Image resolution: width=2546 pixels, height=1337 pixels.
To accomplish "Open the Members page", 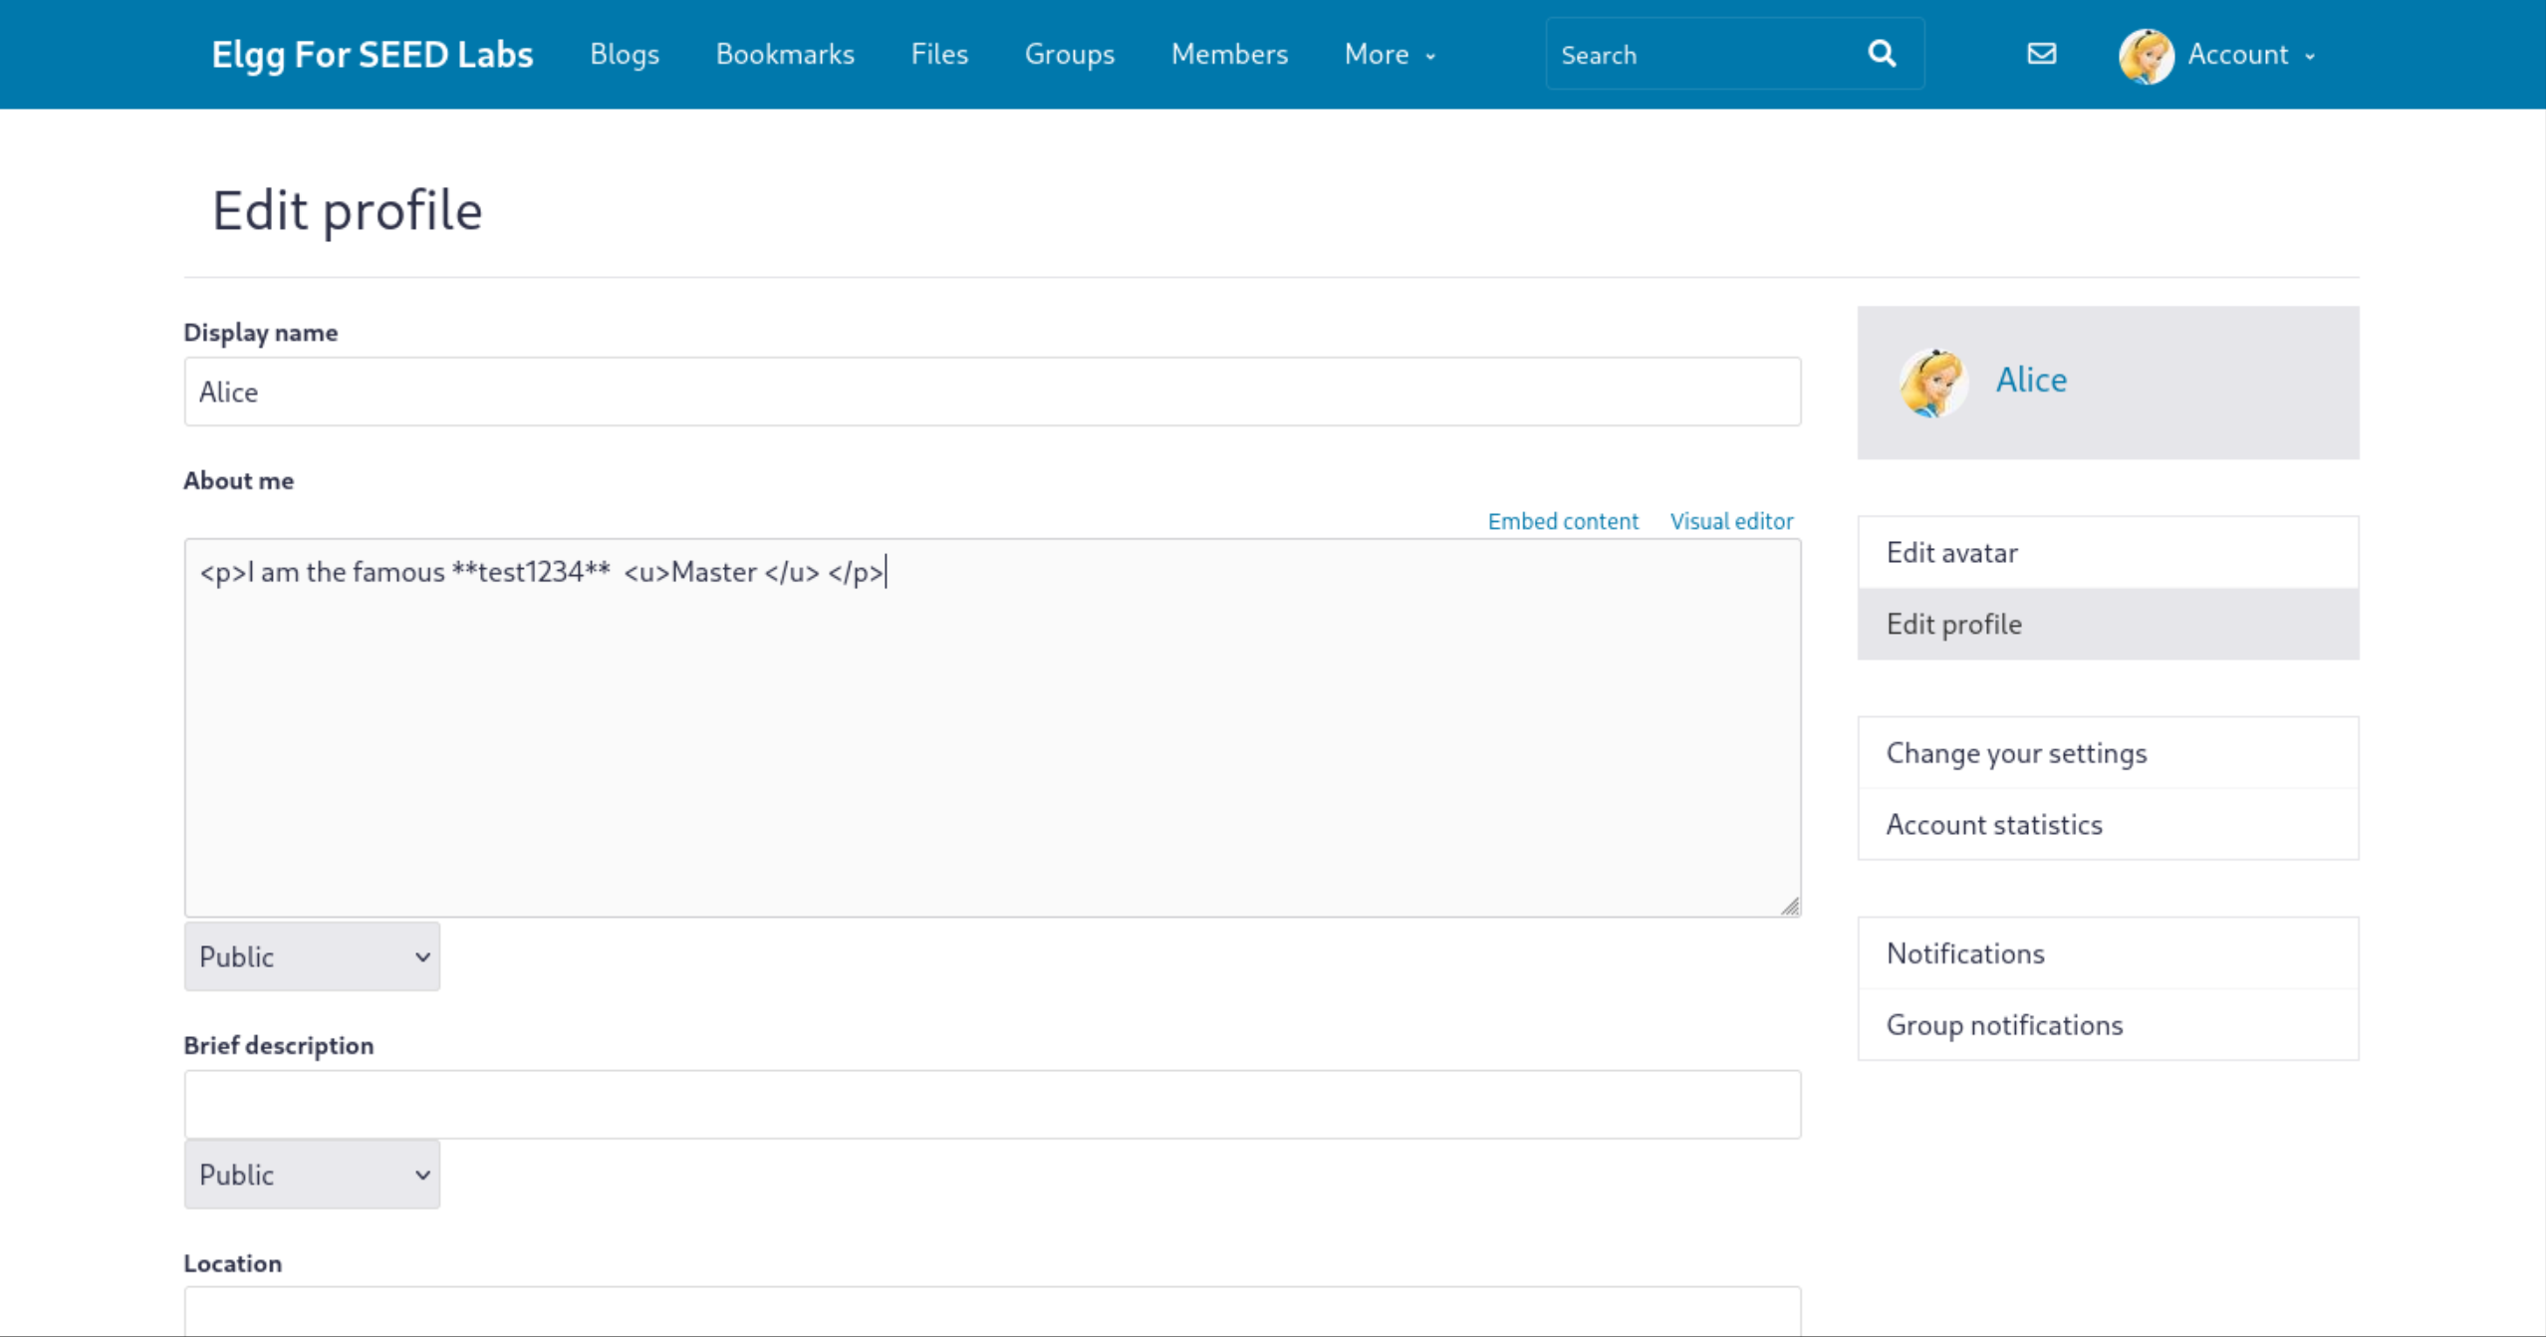I will [1229, 55].
